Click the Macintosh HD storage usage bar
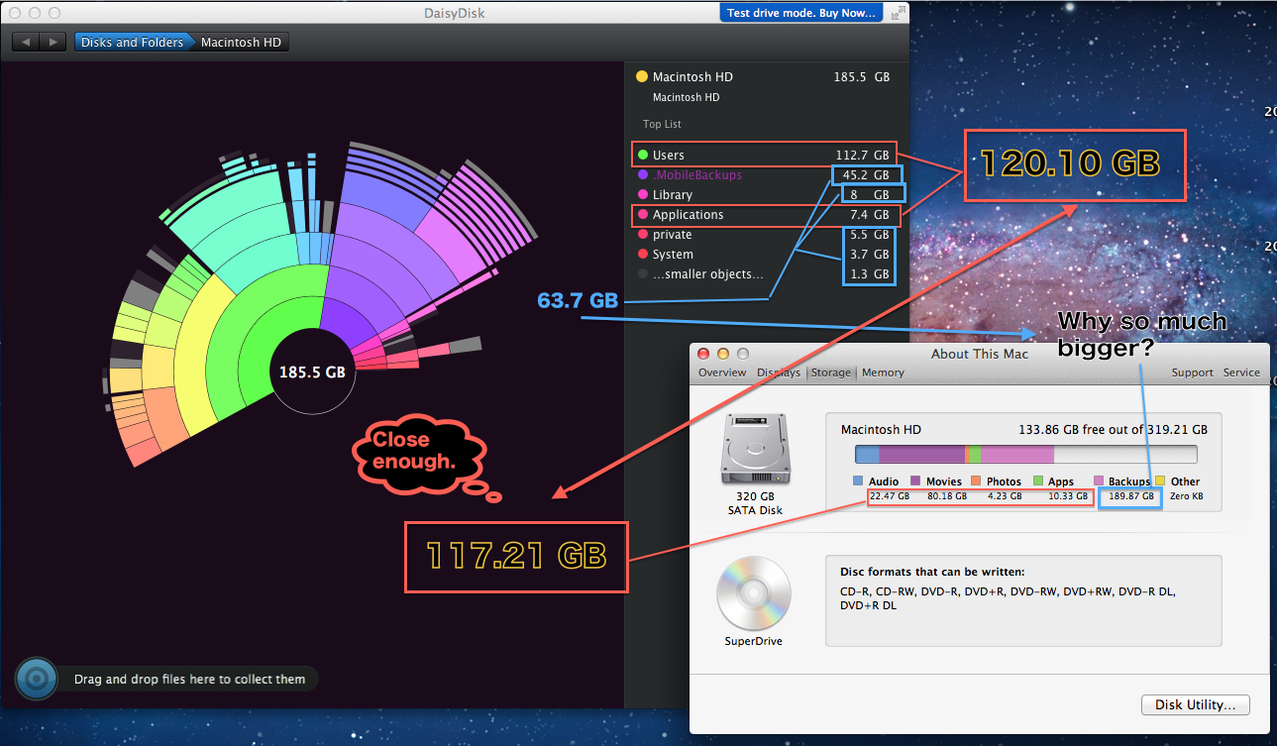This screenshot has width=1277, height=746. 1025,454
